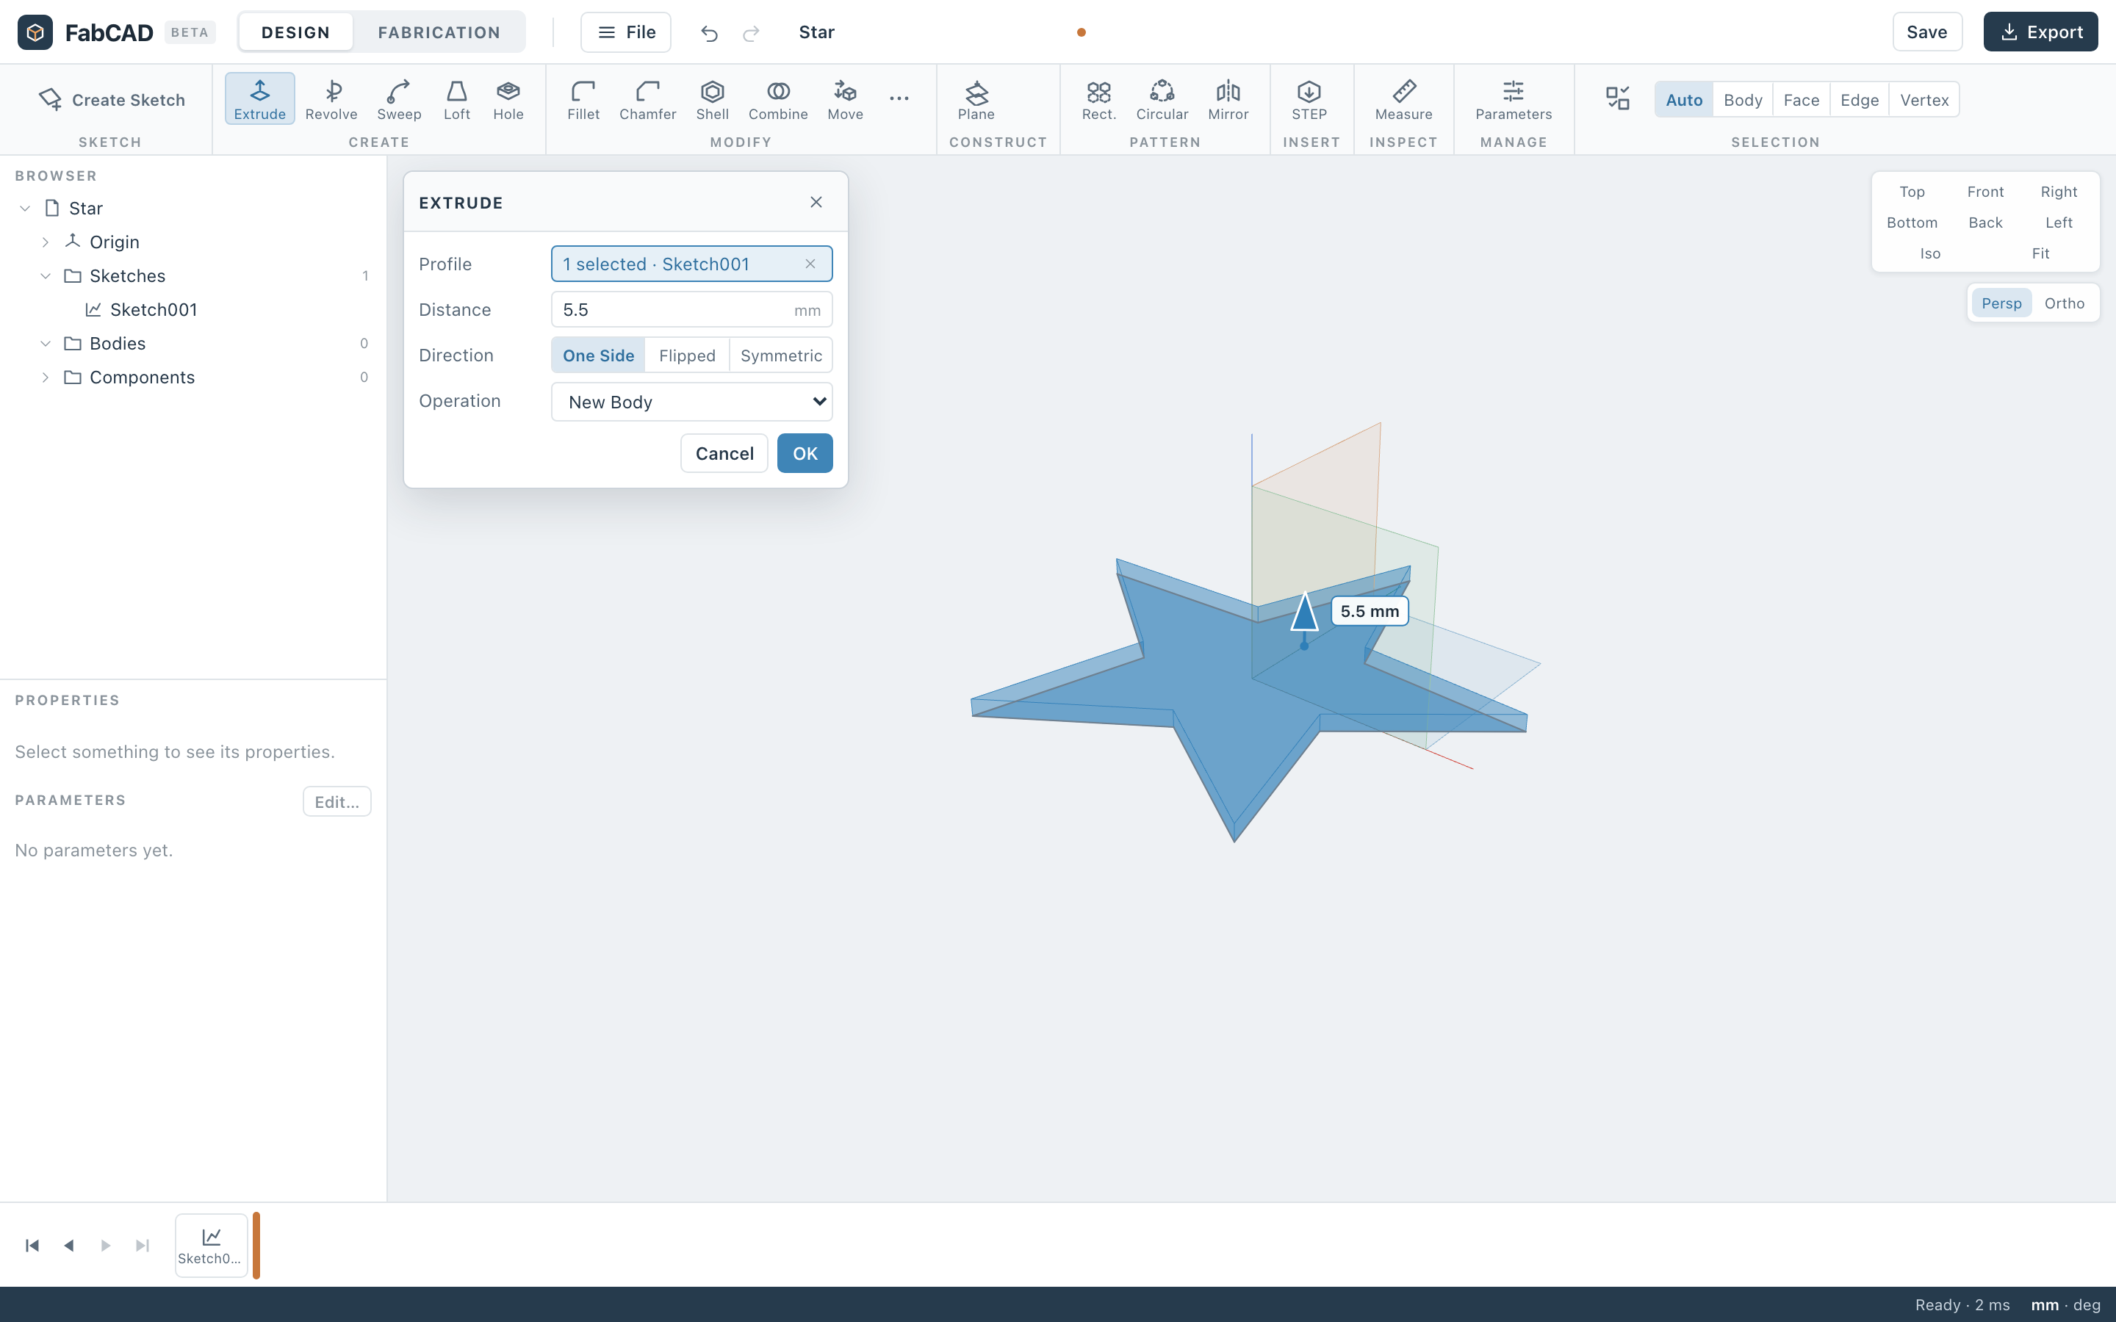2116x1322 pixels.
Task: Open the Parameters manager
Action: pyautogui.click(x=1514, y=100)
